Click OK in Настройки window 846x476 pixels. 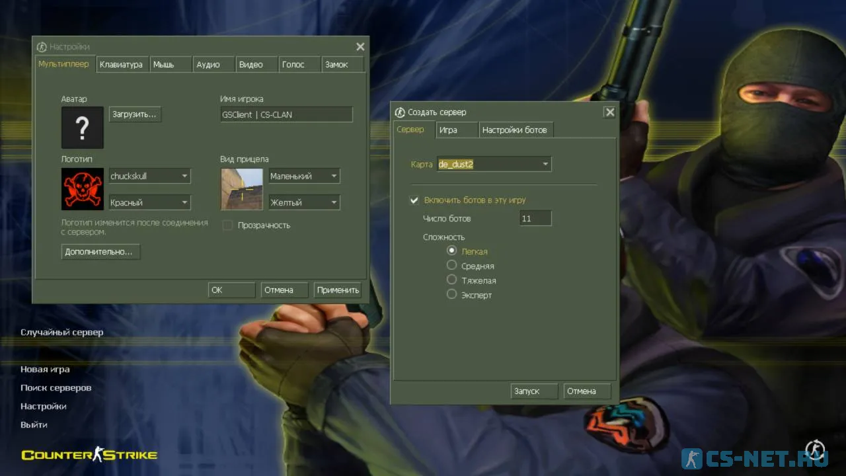click(x=231, y=290)
